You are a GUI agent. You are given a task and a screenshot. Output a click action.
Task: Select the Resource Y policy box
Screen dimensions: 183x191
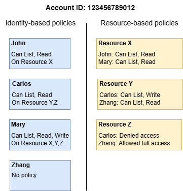click(140, 94)
